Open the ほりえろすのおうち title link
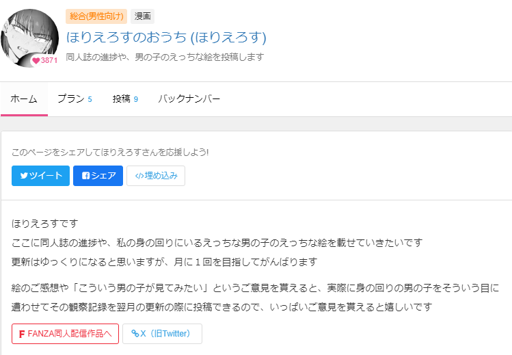 click(166, 37)
